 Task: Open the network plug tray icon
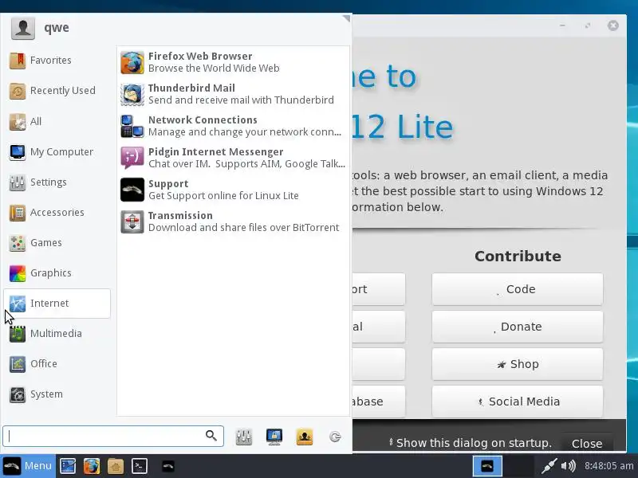pos(549,466)
